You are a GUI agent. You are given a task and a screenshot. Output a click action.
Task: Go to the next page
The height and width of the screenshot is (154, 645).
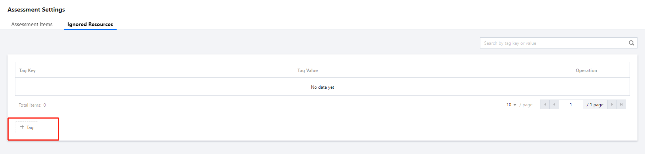612,105
